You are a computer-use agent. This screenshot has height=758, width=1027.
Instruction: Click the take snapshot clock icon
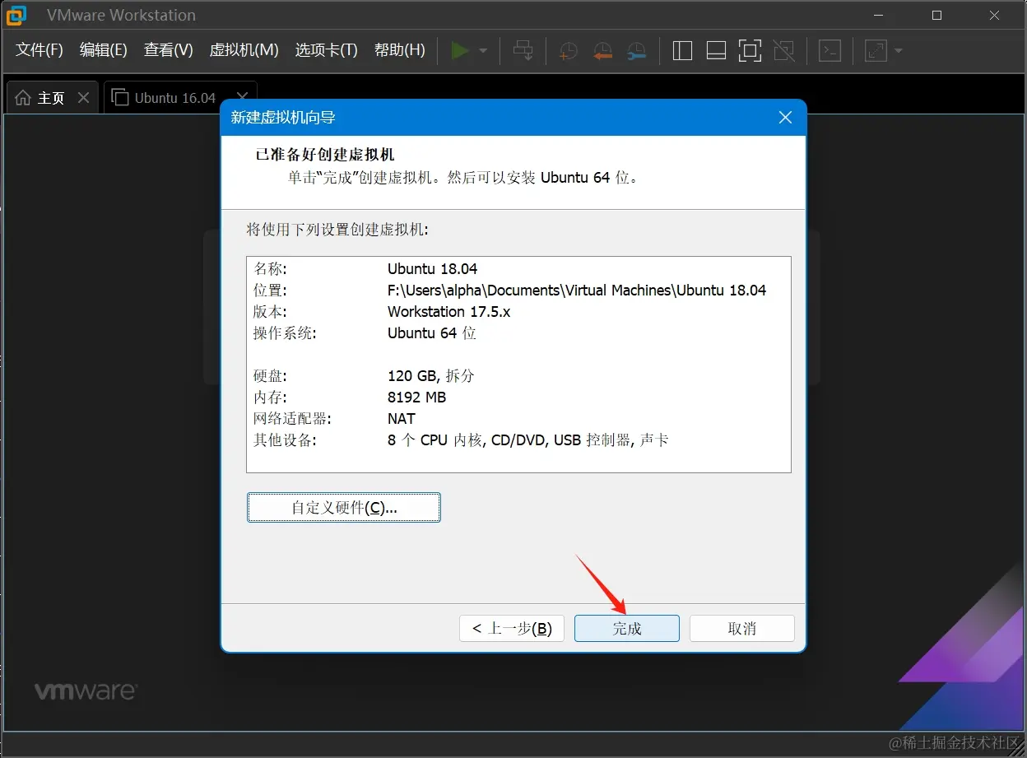click(568, 51)
